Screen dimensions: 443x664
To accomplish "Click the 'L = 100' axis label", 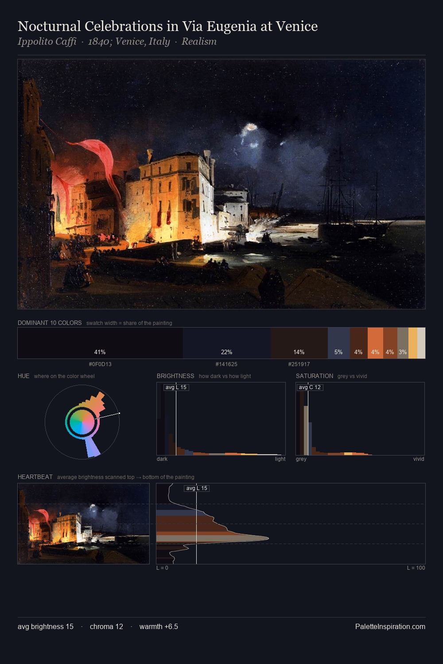I will [416, 568].
